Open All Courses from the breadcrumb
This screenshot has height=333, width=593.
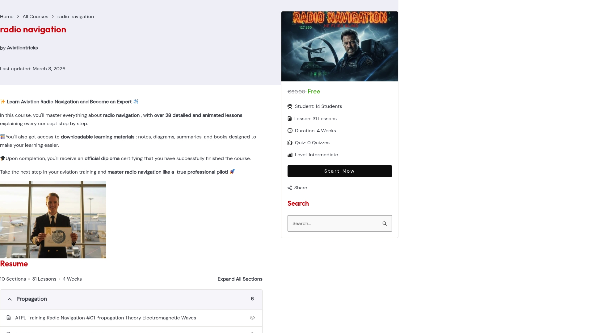(x=35, y=16)
